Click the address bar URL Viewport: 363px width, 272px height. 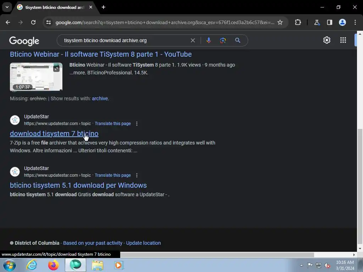(x=165, y=22)
